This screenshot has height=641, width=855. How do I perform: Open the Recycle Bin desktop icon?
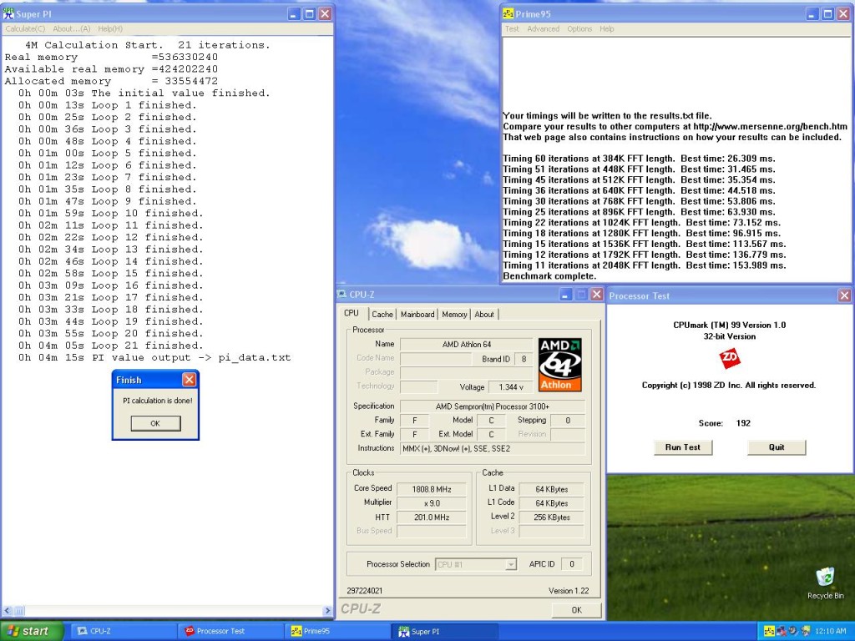click(x=825, y=578)
